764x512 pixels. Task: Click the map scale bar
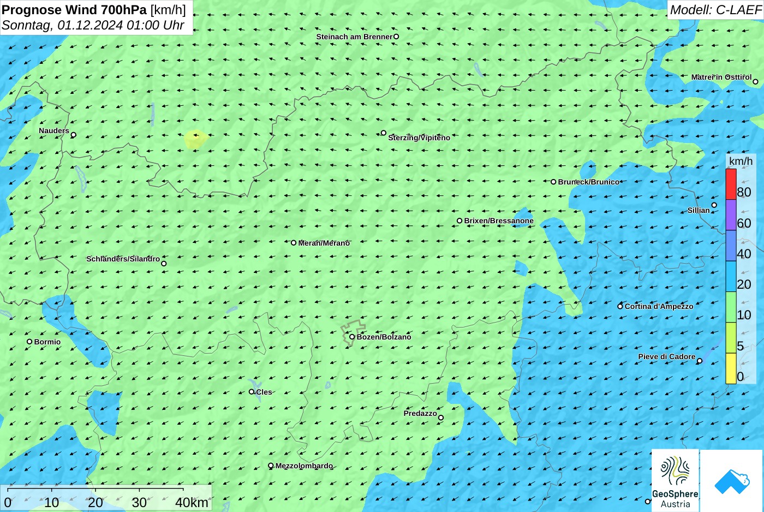106,498
